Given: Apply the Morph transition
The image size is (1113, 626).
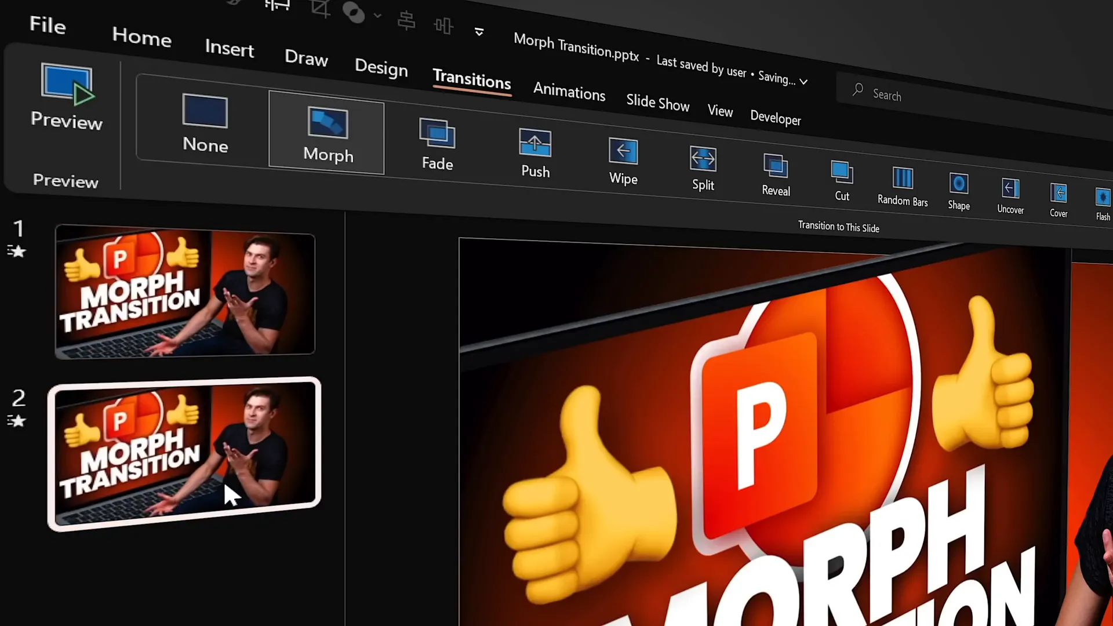Looking at the screenshot, I should 328,134.
